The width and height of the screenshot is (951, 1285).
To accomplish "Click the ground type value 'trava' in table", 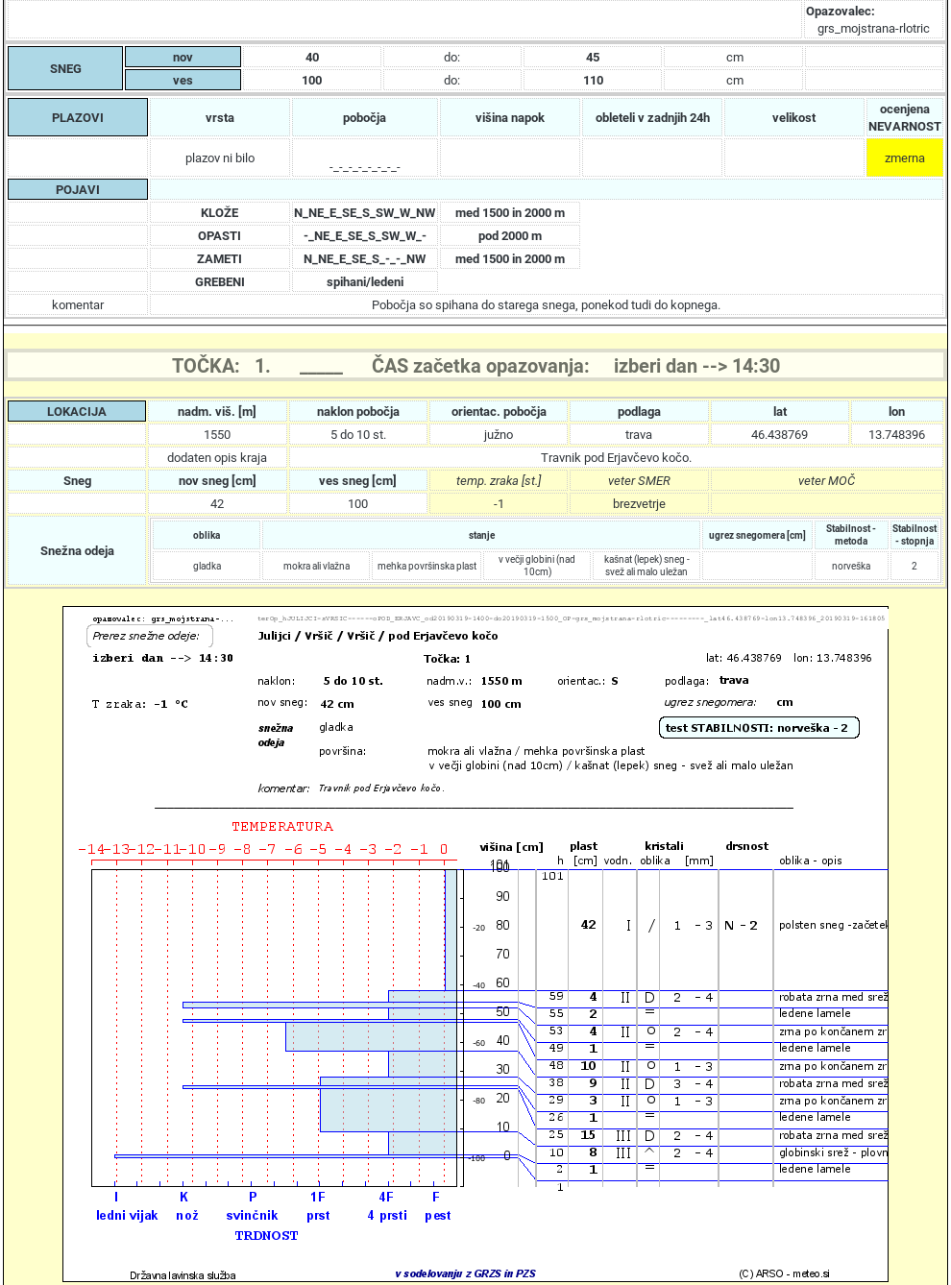I will [639, 435].
